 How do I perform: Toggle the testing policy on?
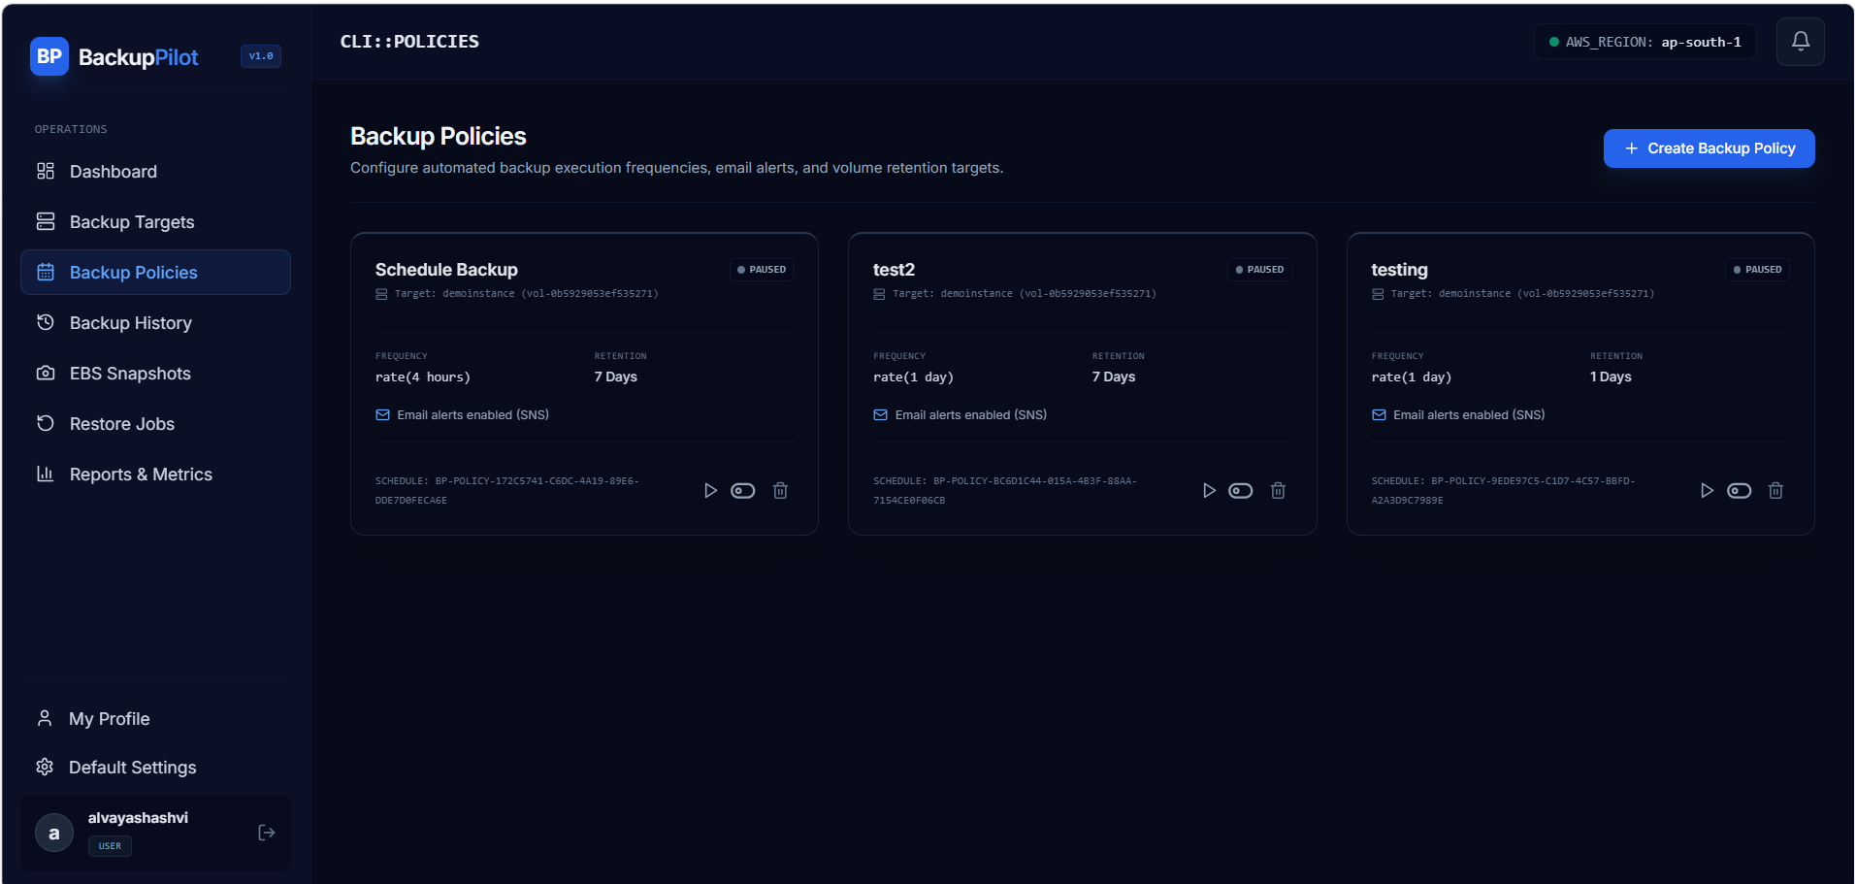coord(1739,491)
